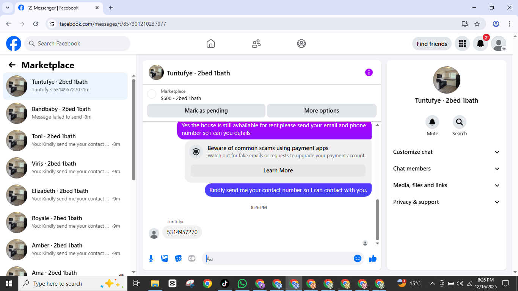Open Task View on the taskbar

(x=137, y=283)
